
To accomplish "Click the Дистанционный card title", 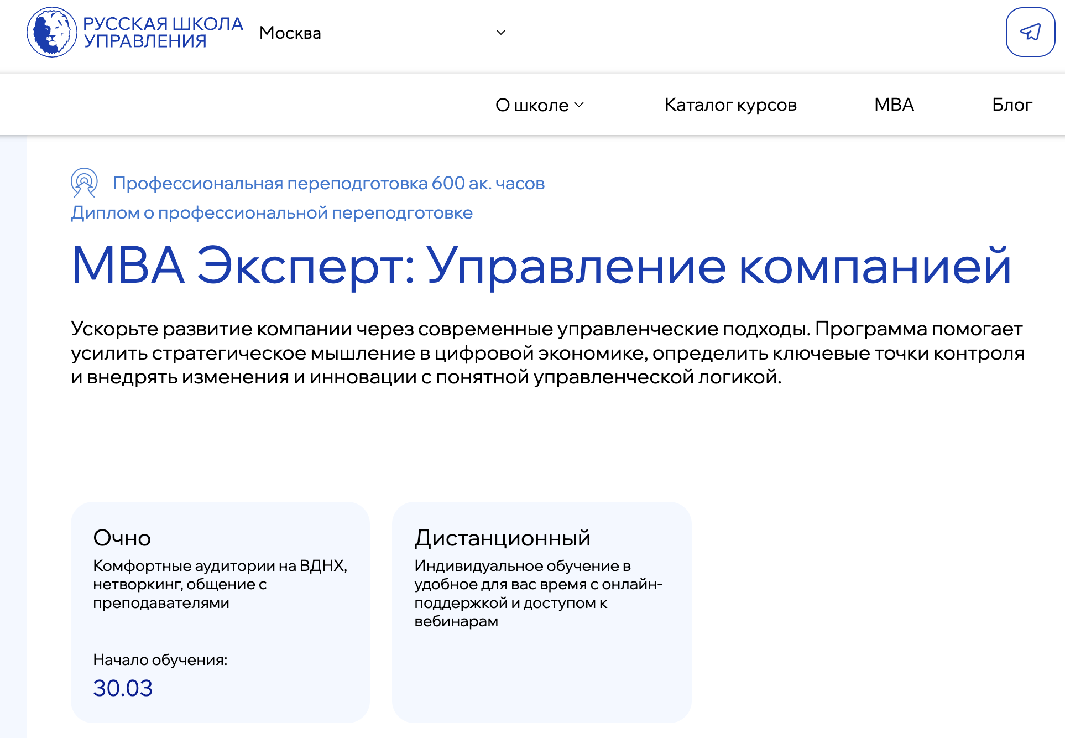I will tap(502, 538).
